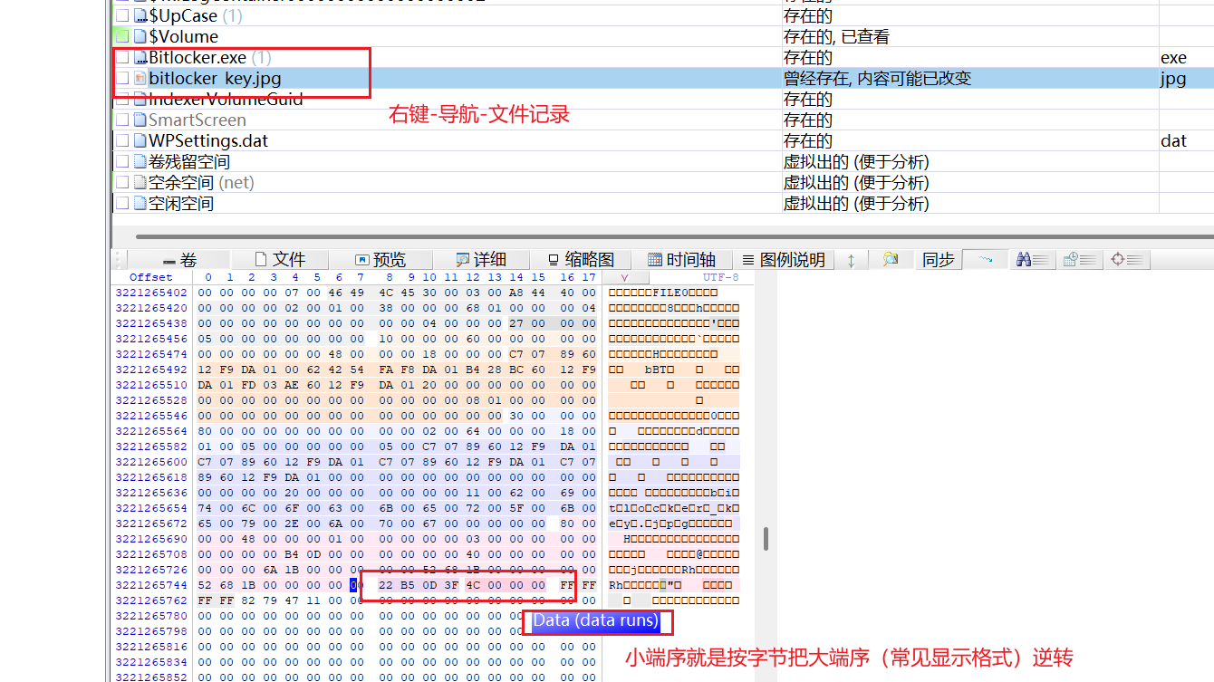
Task: Check the box beside WPSettings.dat
Action: point(122,141)
